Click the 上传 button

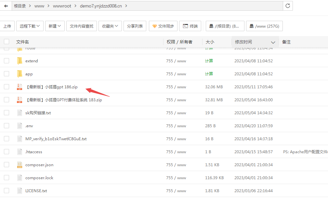click(x=7, y=26)
